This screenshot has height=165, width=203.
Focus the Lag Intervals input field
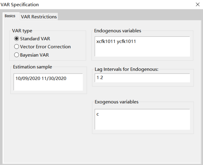(x=142, y=78)
